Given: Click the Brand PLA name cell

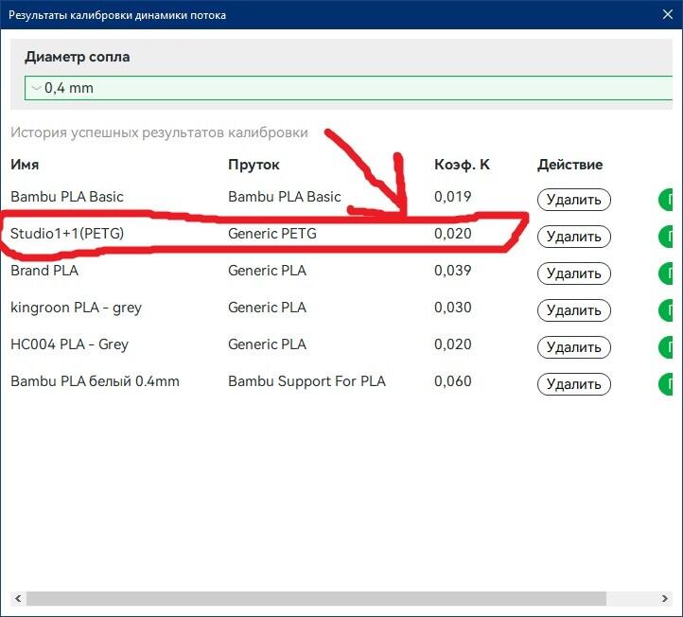Looking at the screenshot, I should coord(44,271).
